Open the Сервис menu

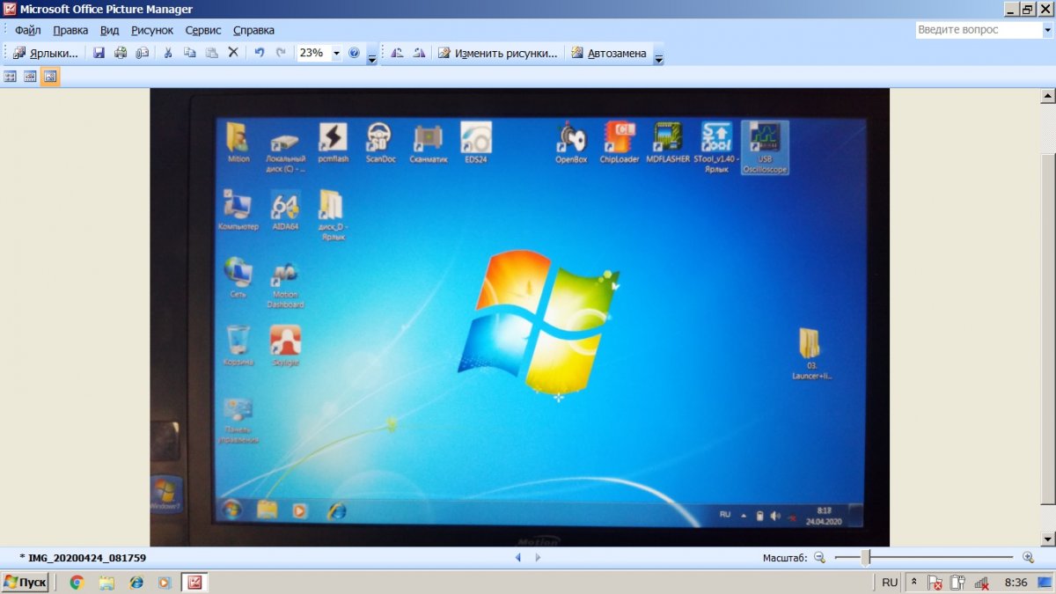pos(203,30)
